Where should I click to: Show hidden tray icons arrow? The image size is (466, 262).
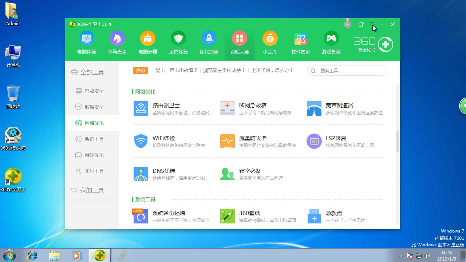point(401,256)
